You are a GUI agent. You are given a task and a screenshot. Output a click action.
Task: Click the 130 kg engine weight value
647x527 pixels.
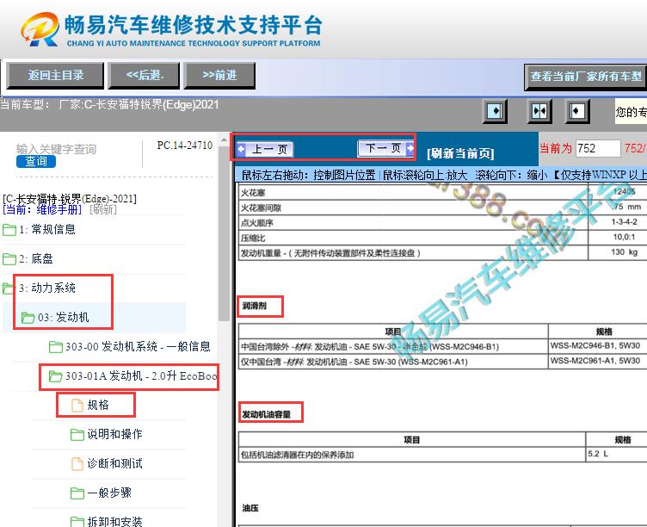624,252
